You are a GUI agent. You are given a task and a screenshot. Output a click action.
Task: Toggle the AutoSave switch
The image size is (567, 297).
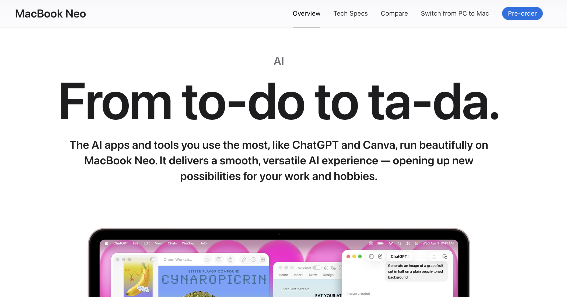tap(317, 267)
